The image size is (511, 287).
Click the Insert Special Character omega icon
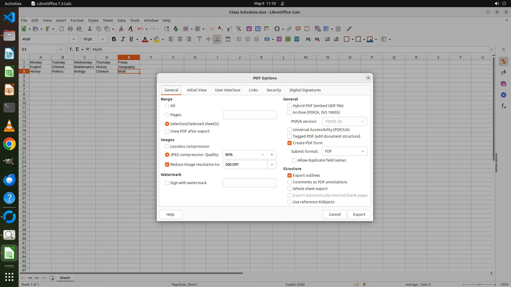[277, 29]
